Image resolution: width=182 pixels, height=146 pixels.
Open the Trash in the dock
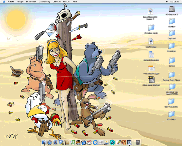click(138, 142)
